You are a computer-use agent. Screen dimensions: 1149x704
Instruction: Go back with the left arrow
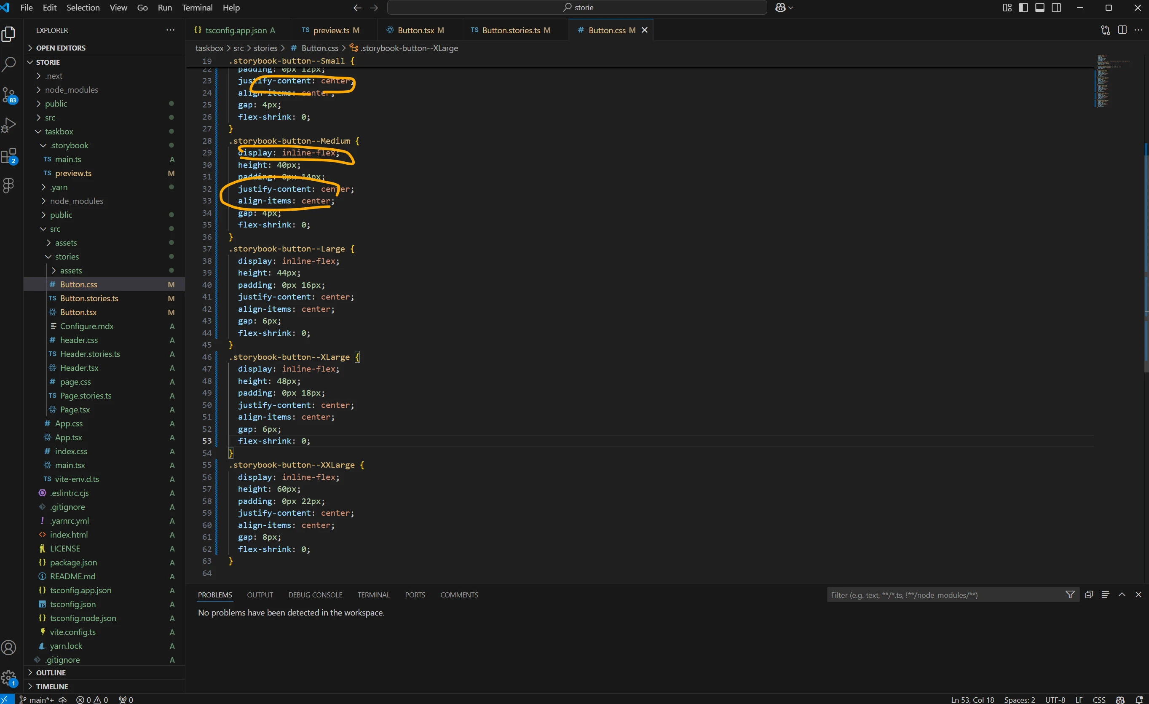(x=357, y=8)
